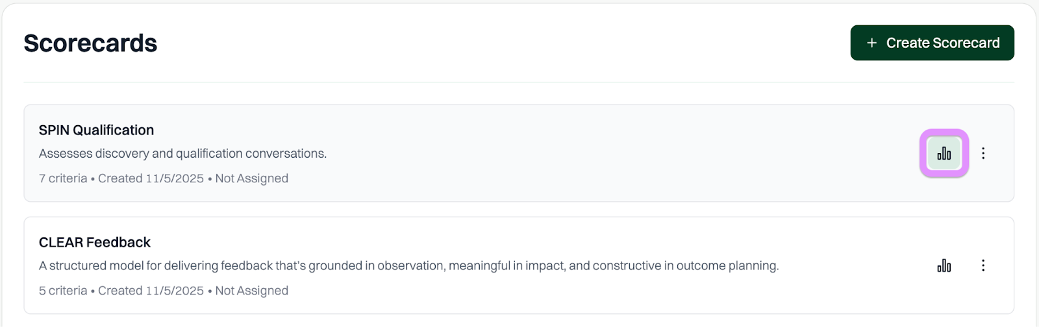Click the Scorecards page heading
The width and height of the screenshot is (1039, 327).
coord(90,43)
